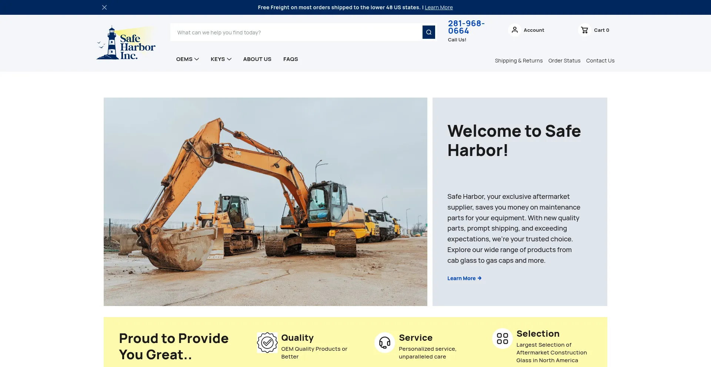Click the Service headset icon
Image resolution: width=711 pixels, height=367 pixels.
pyautogui.click(x=384, y=343)
